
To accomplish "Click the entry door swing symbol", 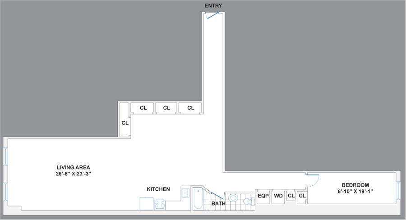I will (211, 15).
